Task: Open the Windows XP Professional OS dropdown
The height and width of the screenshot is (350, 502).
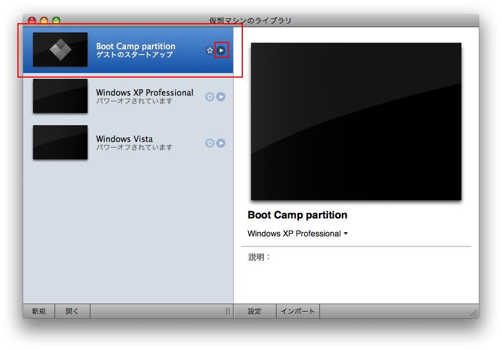Action: click(x=298, y=234)
